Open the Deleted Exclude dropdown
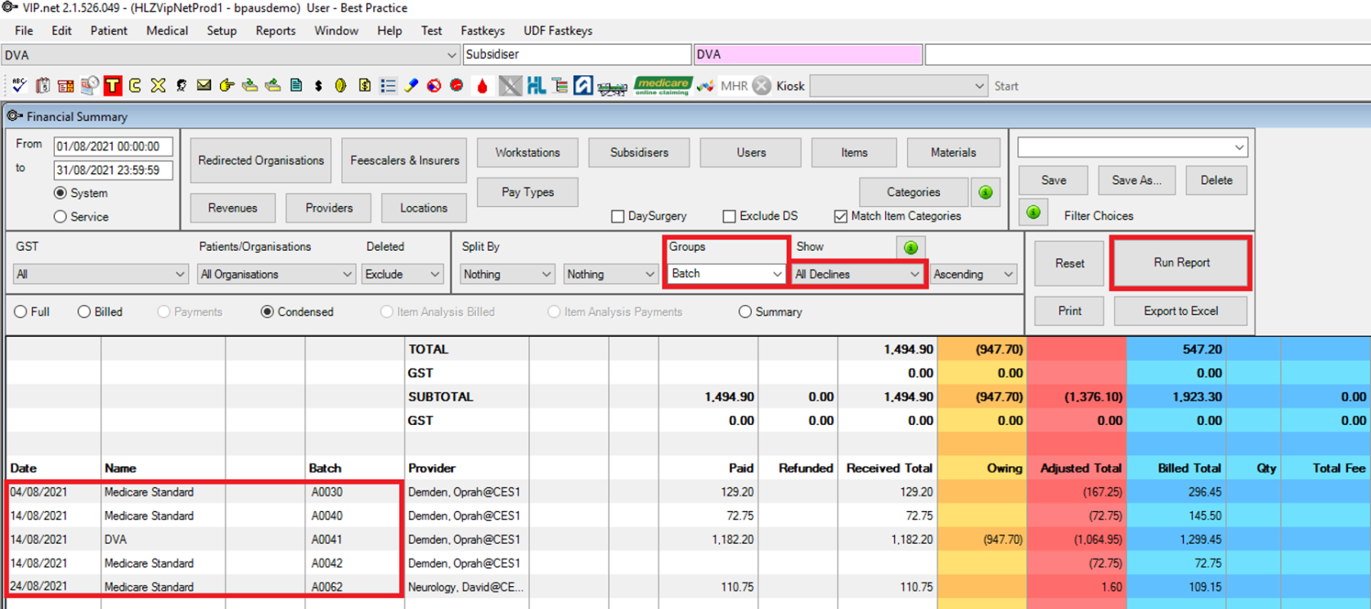 coord(402,274)
